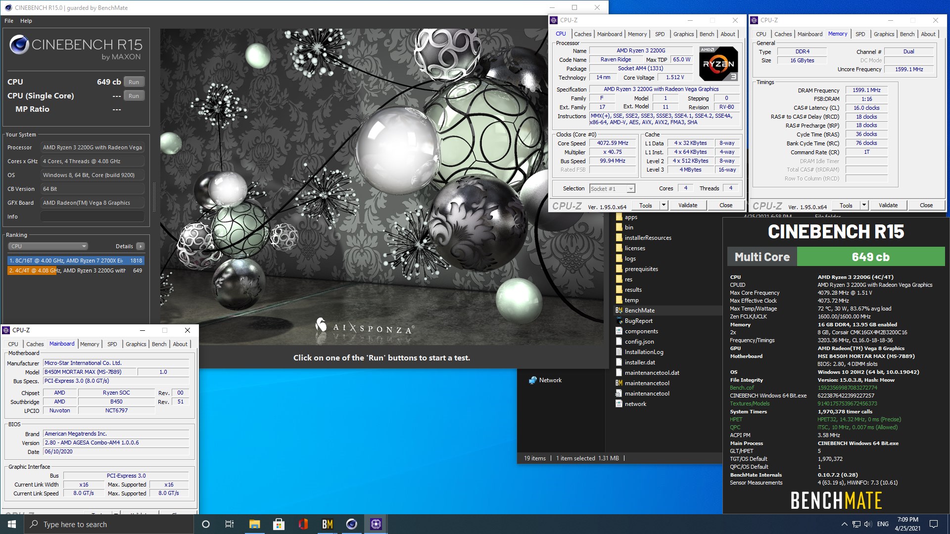Click the Bench.cof hash link in BenchMate
Viewport: 950px width, 534px height.
(847, 388)
